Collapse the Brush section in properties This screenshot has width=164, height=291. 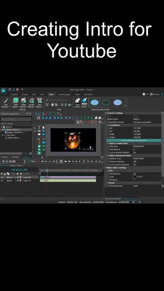(108, 183)
